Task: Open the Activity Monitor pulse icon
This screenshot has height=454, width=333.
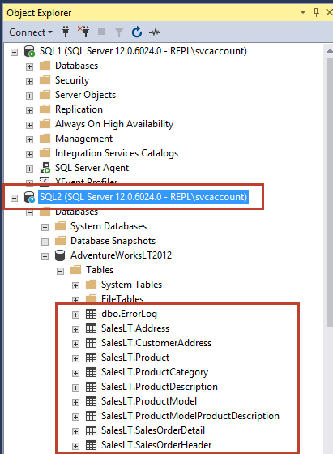Action: 155,32
